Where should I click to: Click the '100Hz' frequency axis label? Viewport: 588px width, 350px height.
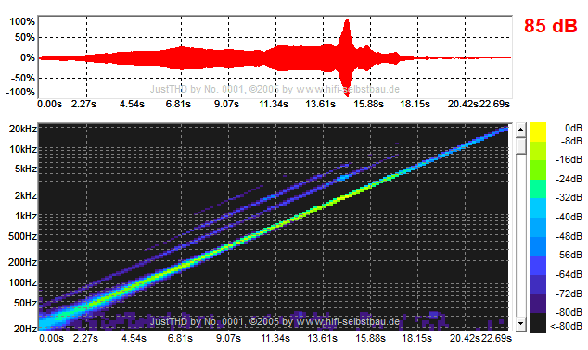coord(23,282)
